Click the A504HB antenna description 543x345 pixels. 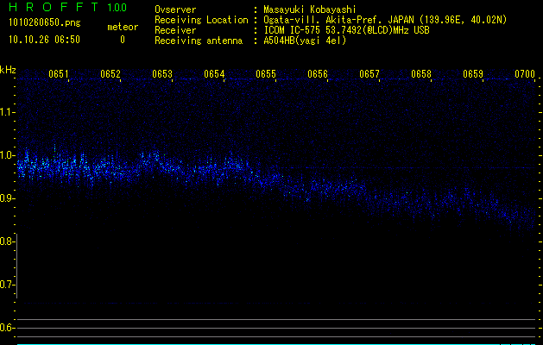(306, 41)
